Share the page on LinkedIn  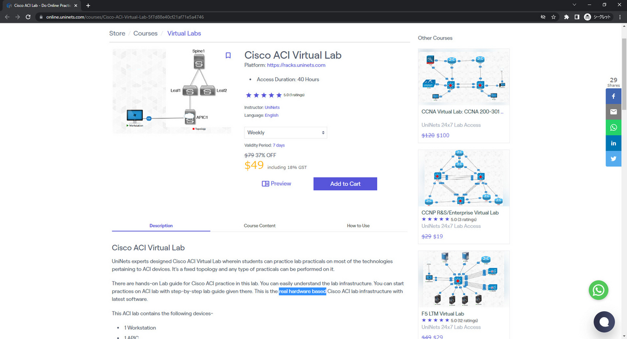[613, 143]
